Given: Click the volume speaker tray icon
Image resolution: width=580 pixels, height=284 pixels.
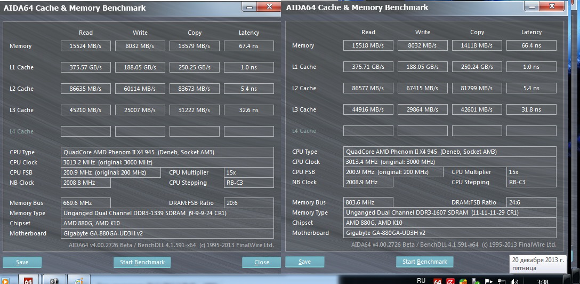Looking at the screenshot, I should click(x=514, y=281).
